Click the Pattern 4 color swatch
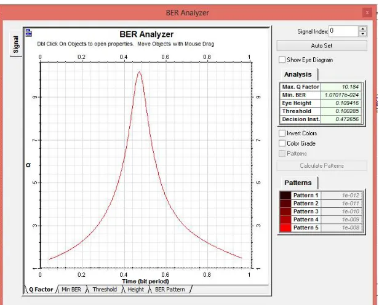 [x=285, y=220]
